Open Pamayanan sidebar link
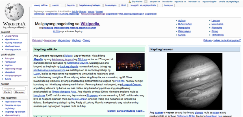The width and height of the screenshot is (243, 117). (x=10, y=62)
